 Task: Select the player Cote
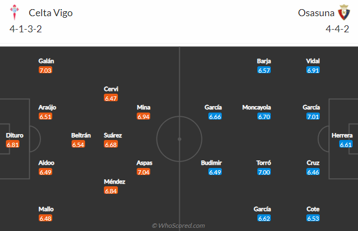tap(313, 209)
